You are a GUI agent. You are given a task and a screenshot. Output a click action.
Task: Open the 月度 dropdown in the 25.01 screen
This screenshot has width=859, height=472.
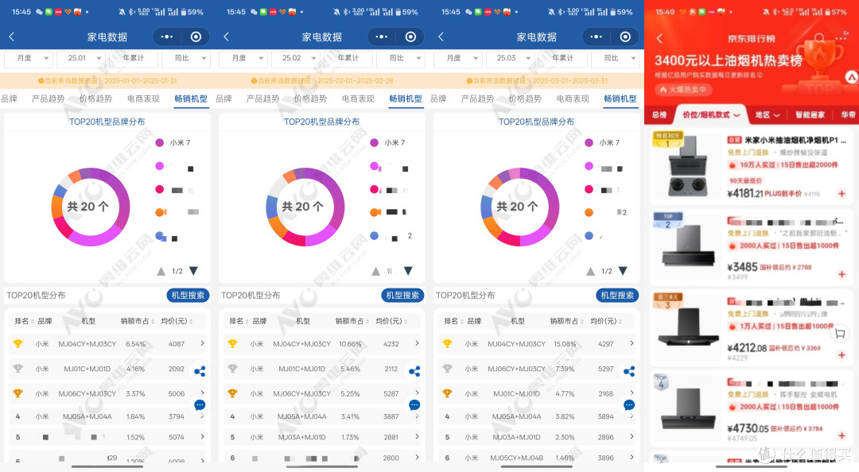coord(27,58)
